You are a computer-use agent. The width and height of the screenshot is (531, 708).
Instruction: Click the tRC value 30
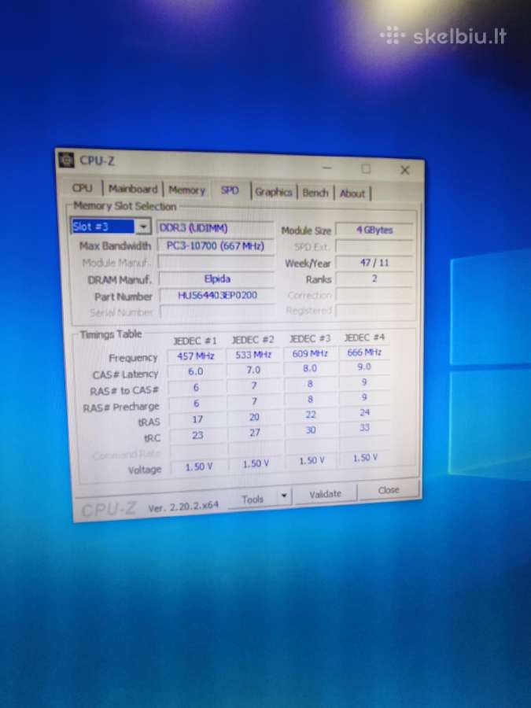point(311,430)
